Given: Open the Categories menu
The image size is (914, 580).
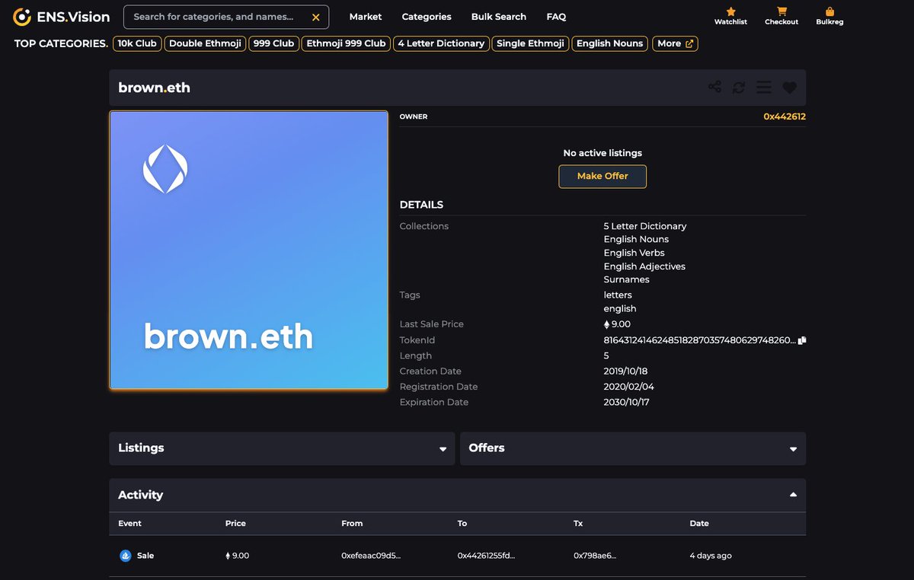Looking at the screenshot, I should pos(427,17).
